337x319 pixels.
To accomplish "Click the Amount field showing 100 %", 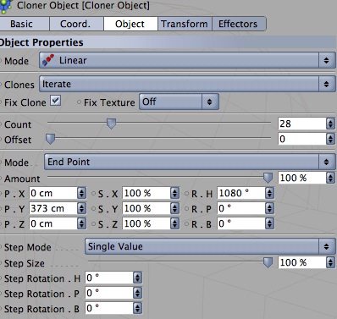I will tap(302, 178).
